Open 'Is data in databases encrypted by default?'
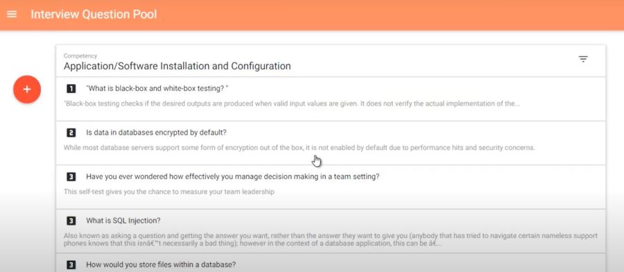 [157, 133]
